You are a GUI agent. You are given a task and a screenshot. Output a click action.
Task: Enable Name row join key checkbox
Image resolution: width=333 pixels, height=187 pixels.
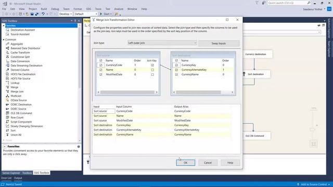tap(152, 70)
